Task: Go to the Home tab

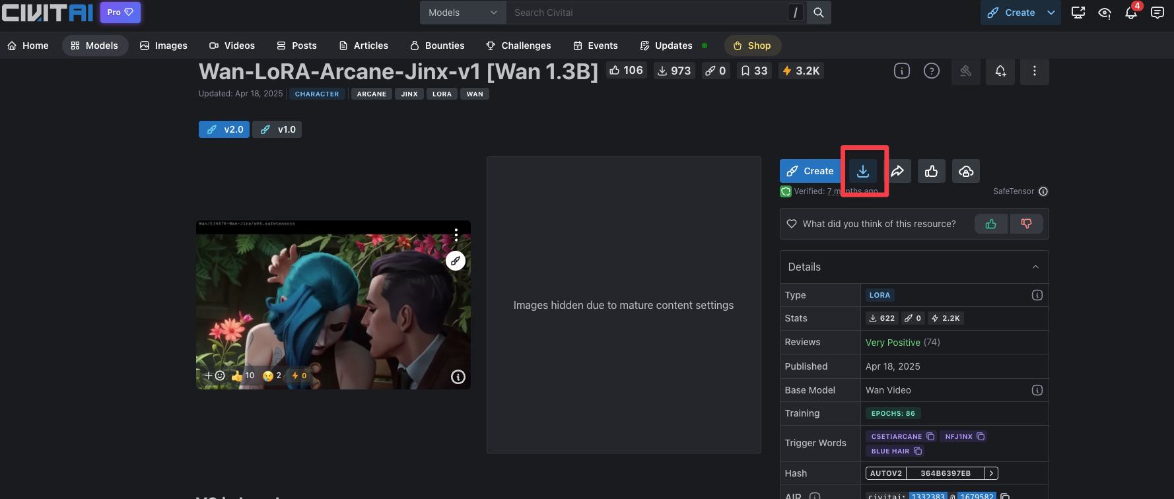Action: (x=28, y=46)
